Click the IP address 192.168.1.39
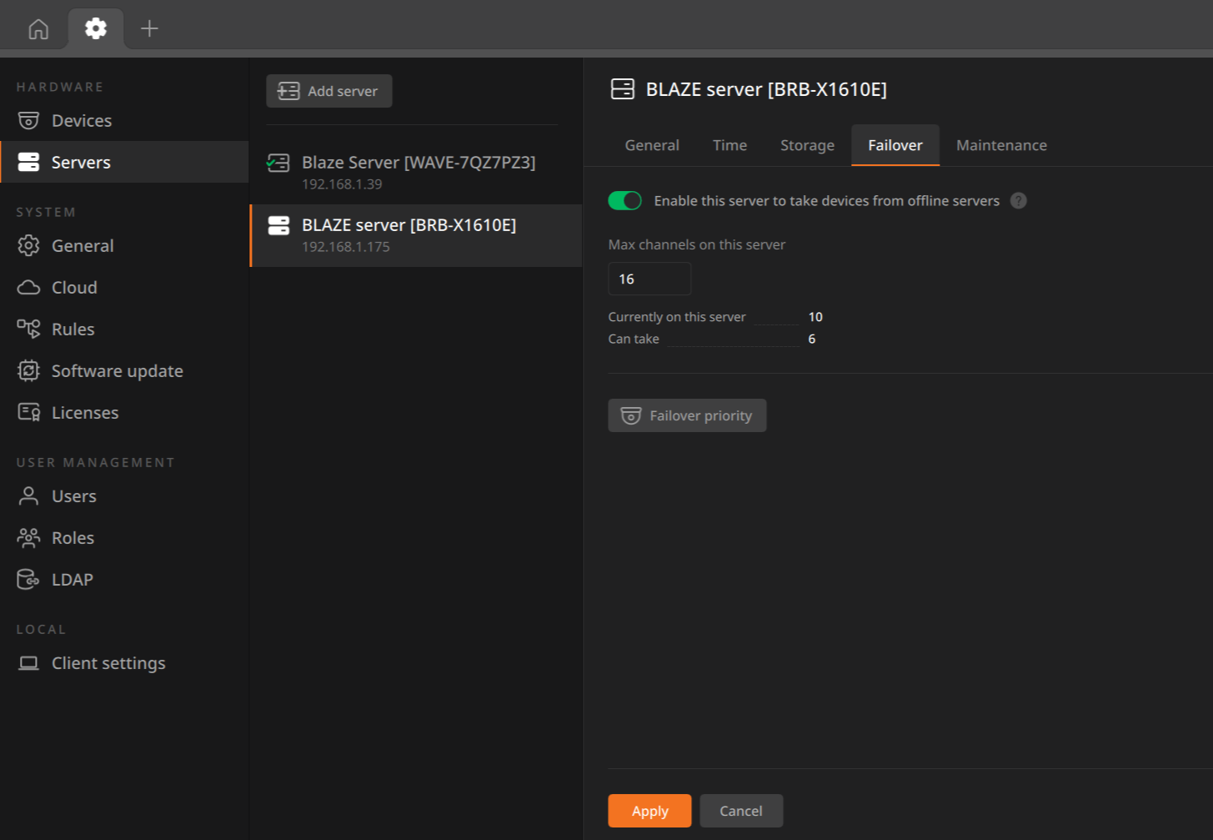The height and width of the screenshot is (840, 1213). coord(342,184)
